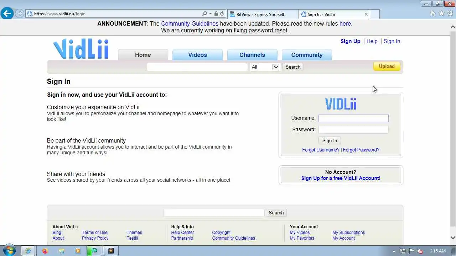Click the Internet Explorer taskbar icon
The width and height of the screenshot is (456, 256).
(x=28, y=251)
